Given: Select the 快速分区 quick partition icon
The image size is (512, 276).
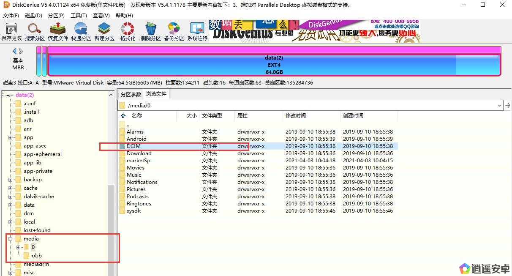Looking at the screenshot, I should click(81, 32).
